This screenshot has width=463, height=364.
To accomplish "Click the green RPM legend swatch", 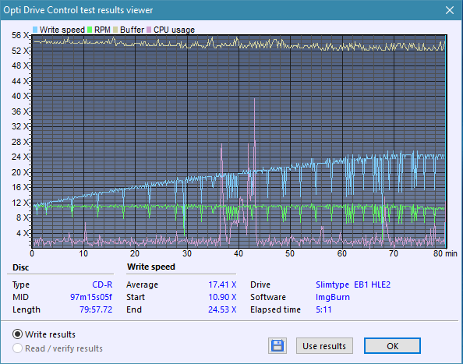I will click(x=90, y=30).
